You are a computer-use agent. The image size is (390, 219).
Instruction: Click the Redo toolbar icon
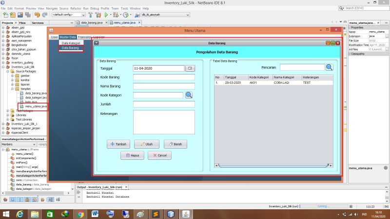point(45,15)
